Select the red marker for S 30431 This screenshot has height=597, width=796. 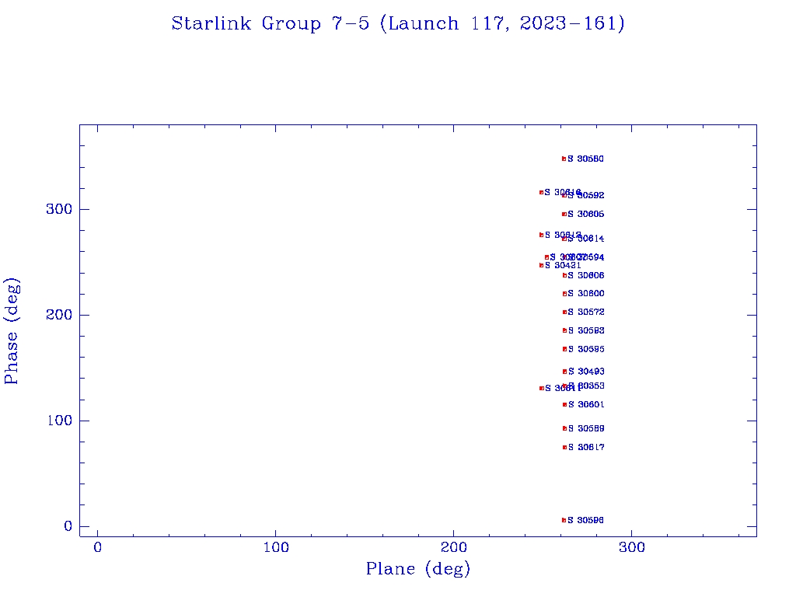coord(541,265)
